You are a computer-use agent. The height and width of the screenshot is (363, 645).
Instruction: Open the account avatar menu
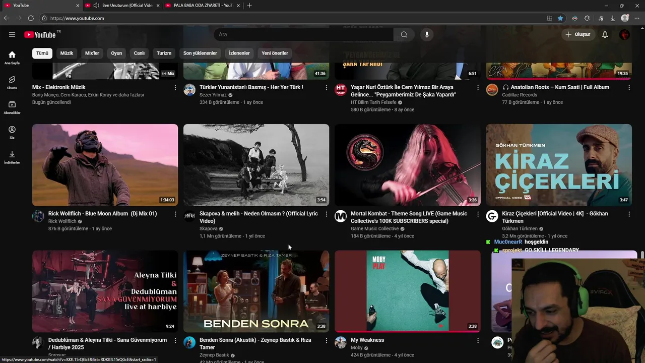coord(624,34)
